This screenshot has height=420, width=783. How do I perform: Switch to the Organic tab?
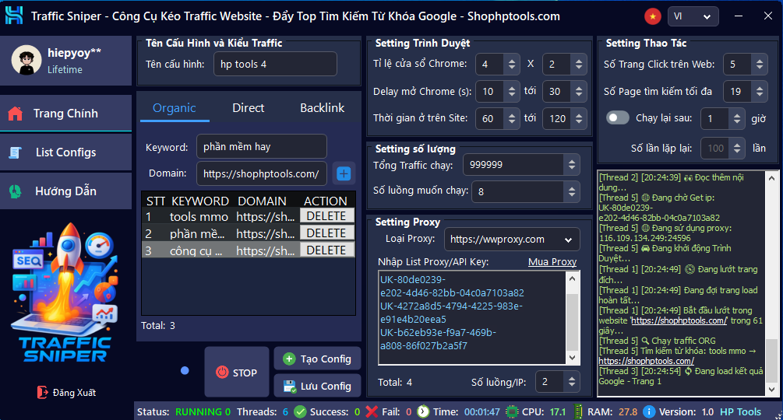pyautogui.click(x=175, y=107)
